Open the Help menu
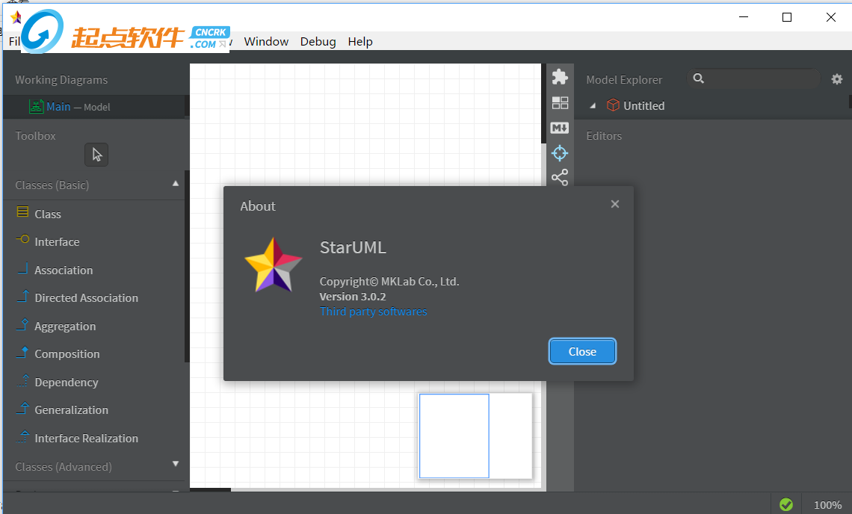Image resolution: width=852 pixels, height=514 pixels. pyautogui.click(x=360, y=41)
